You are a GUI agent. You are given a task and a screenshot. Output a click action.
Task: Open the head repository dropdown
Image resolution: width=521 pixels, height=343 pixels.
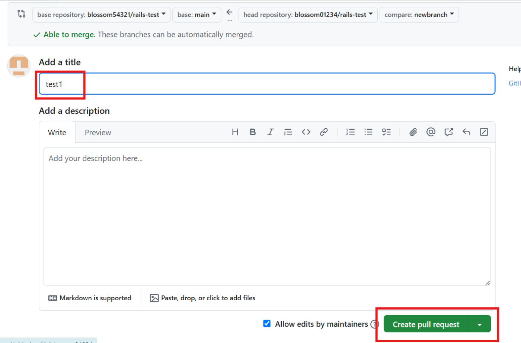point(308,15)
